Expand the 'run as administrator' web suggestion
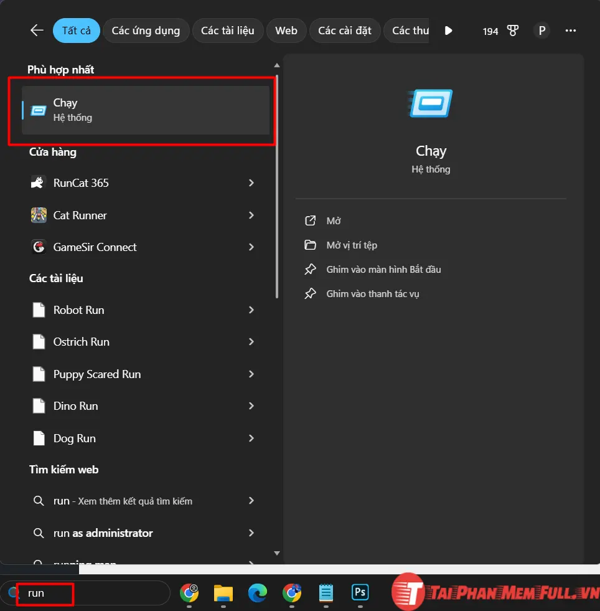The width and height of the screenshot is (600, 611). pyautogui.click(x=251, y=533)
